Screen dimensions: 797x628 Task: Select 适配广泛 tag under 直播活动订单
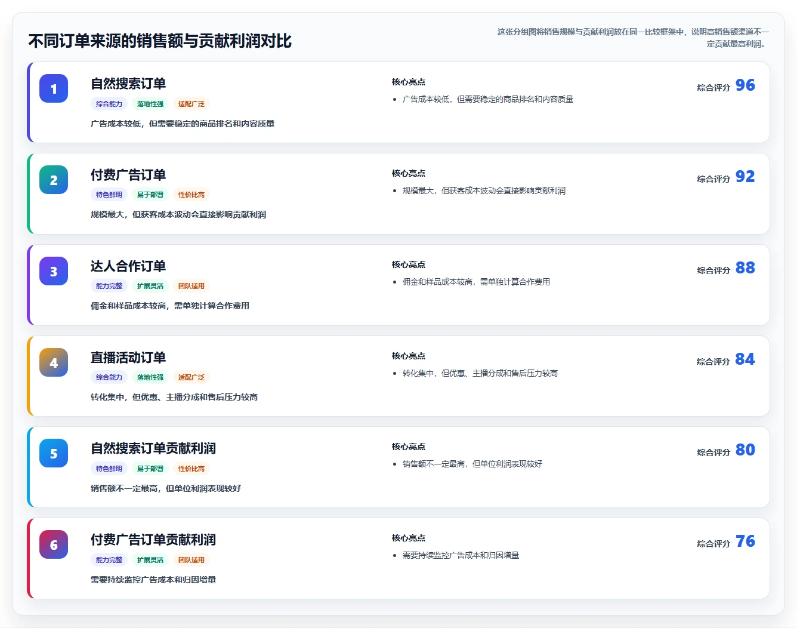coord(191,377)
